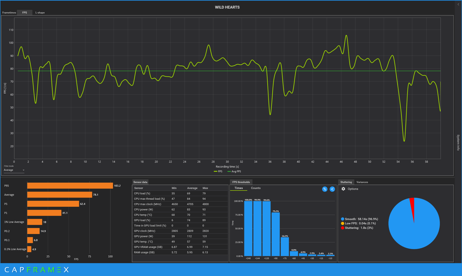Click the Smooth 58.14s (96.9%) legend text
This screenshot has height=276, width=462.
tap(361, 219)
